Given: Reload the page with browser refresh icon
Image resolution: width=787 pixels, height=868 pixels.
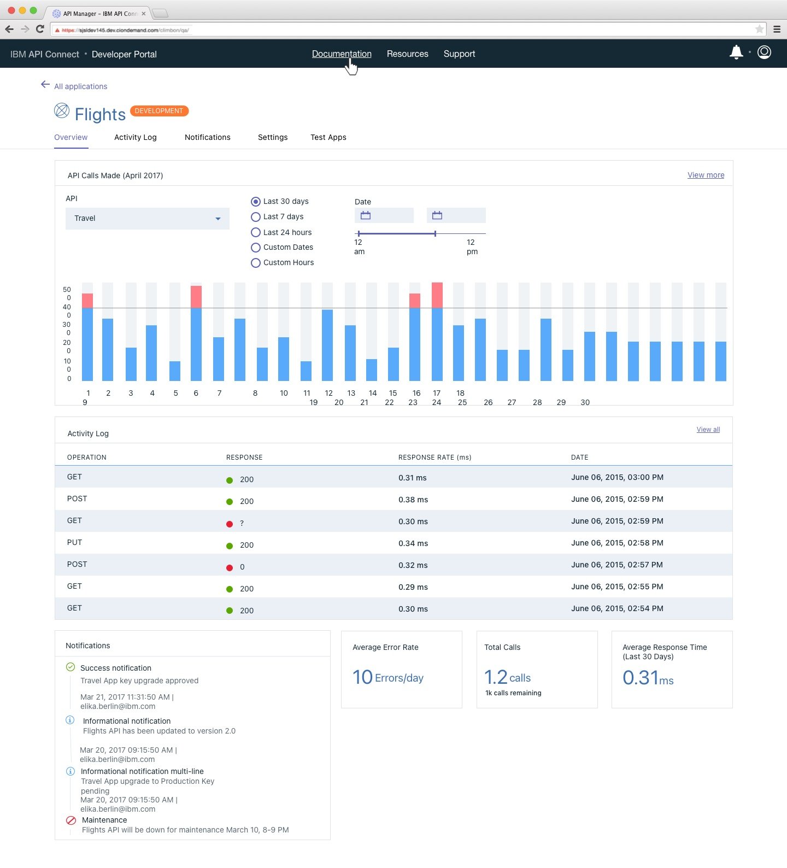Looking at the screenshot, I should (40, 29).
